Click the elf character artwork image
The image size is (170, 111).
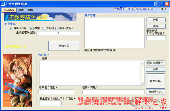(18, 80)
